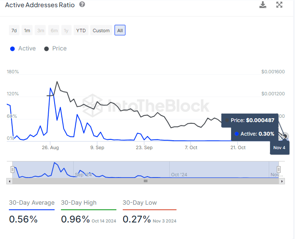295x239 pixels.
Task: Click the 30-Day Low label
Action: (140, 203)
